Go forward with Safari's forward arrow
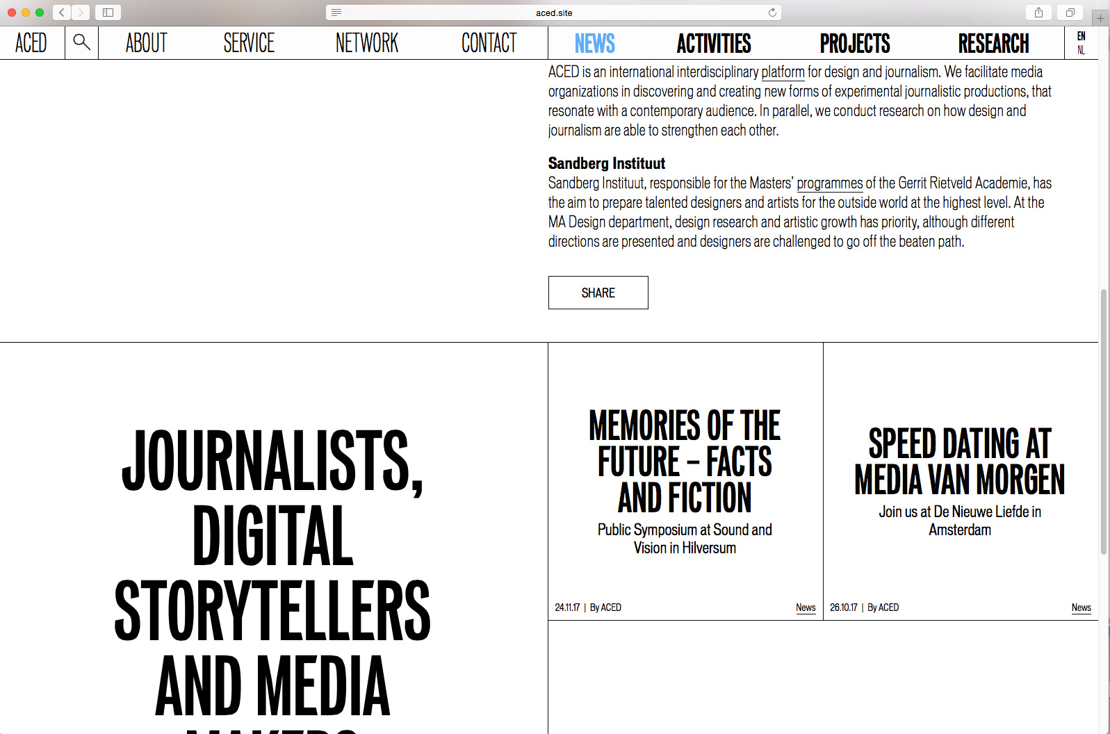Viewport: 1110px width, 734px height. coord(81,13)
